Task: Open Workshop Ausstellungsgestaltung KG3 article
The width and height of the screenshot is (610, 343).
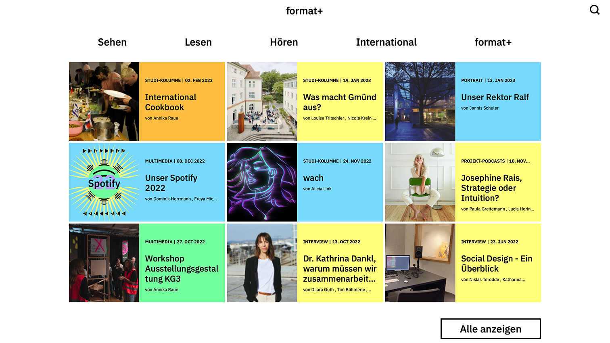Action: [x=182, y=269]
